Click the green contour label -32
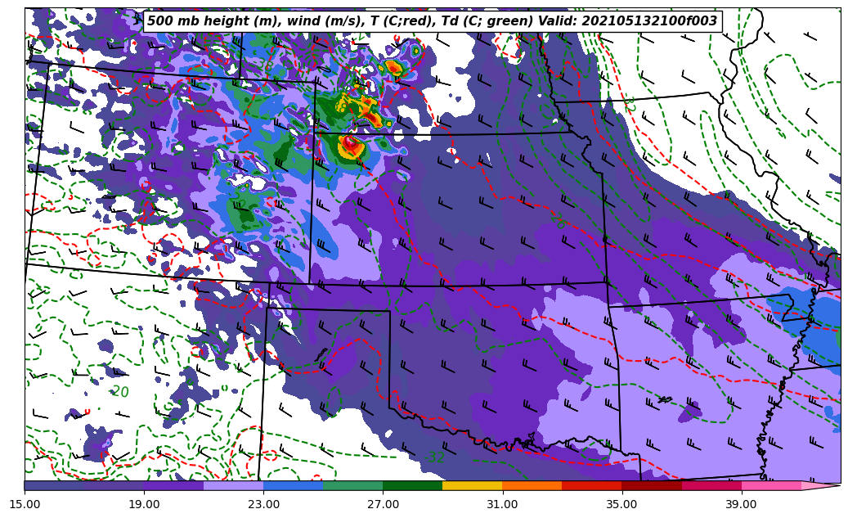This screenshot has width=848, height=518. pyautogui.click(x=434, y=457)
